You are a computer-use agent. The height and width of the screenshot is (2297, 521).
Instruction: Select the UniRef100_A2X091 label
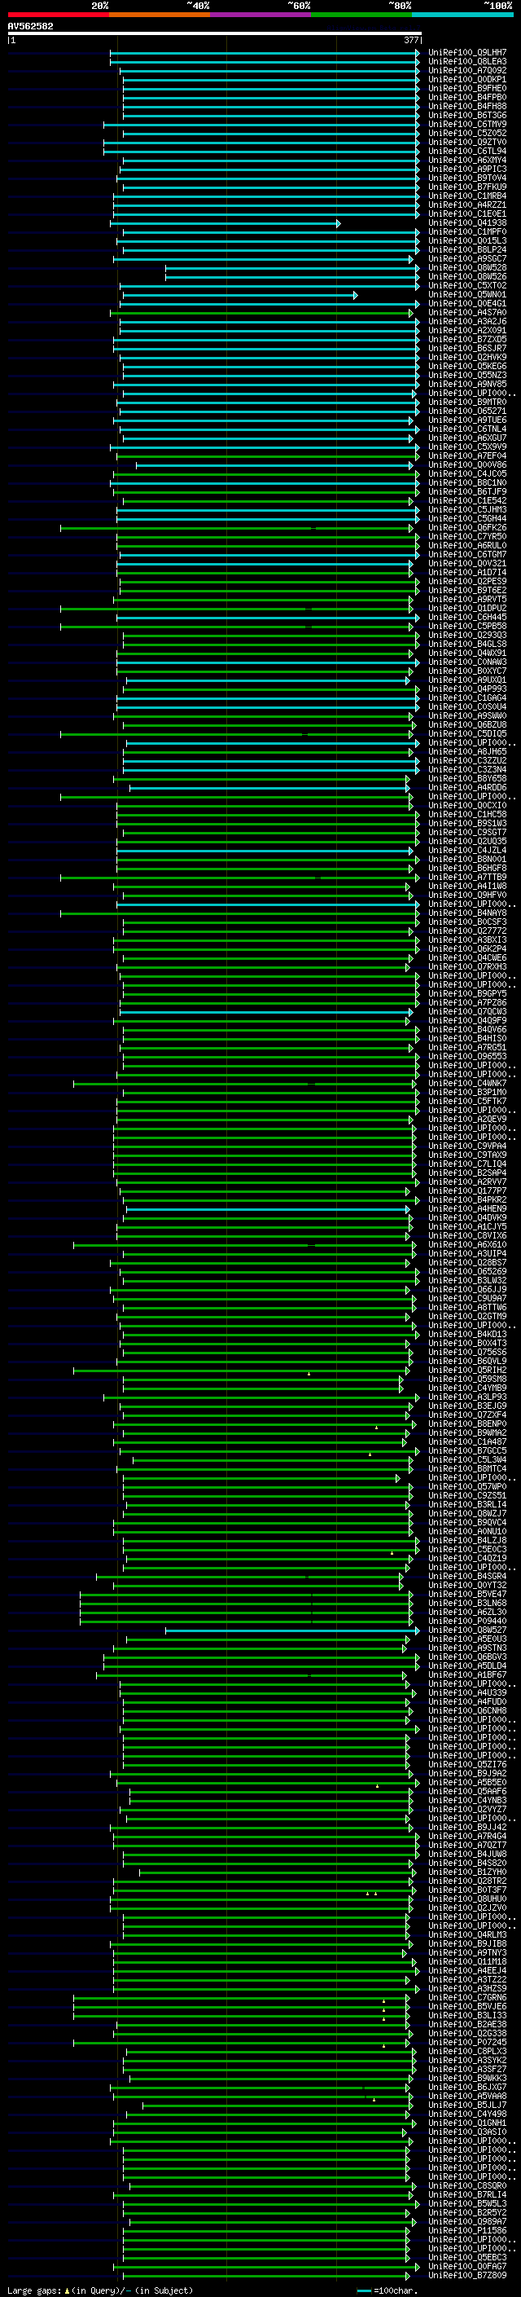(467, 331)
